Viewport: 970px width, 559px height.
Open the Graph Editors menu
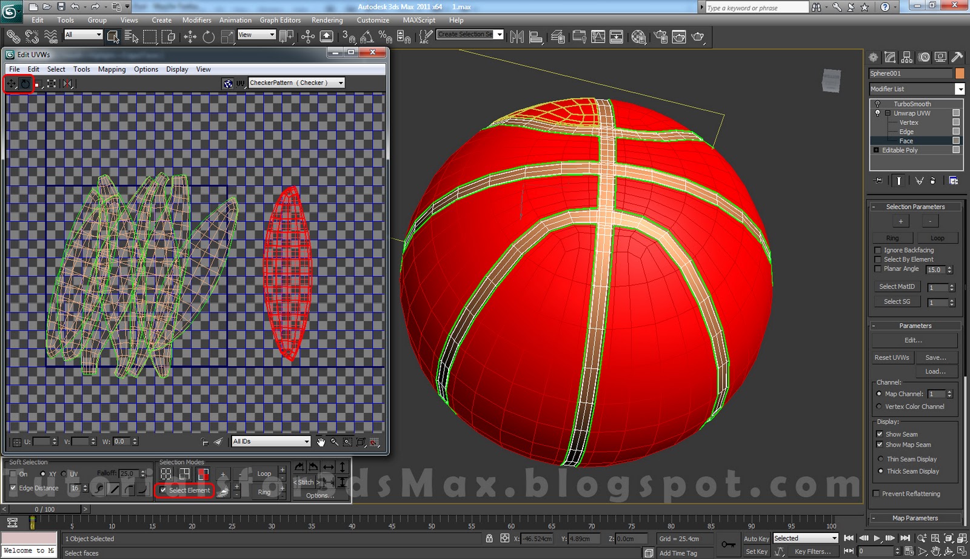point(280,20)
